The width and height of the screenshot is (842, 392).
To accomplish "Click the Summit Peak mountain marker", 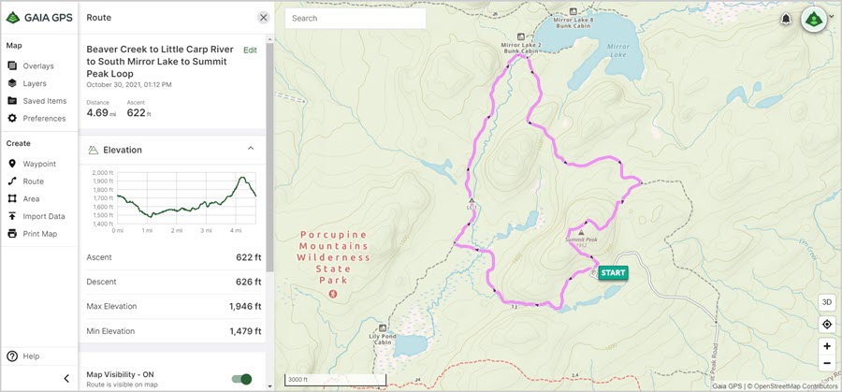I will click(x=581, y=233).
